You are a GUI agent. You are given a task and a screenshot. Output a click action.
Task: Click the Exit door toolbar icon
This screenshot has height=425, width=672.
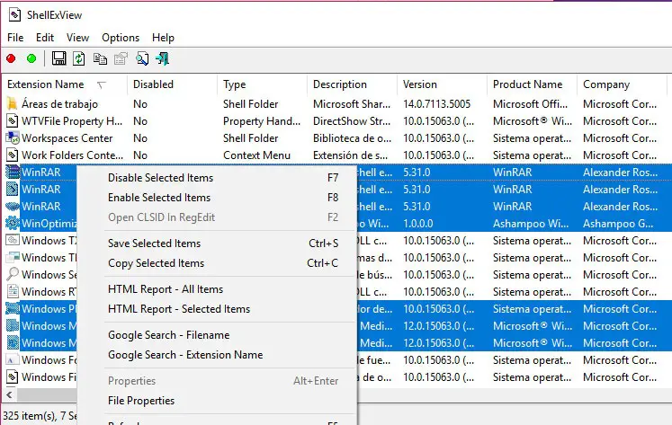(163, 59)
